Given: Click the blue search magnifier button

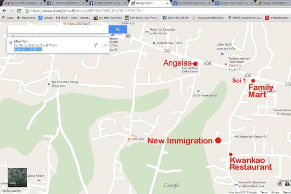Looking at the screenshot, I should [117, 29].
